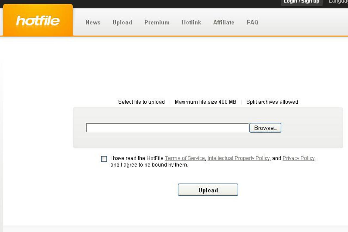Open the Intellectual Property Policy link
348x232 pixels.
(238, 158)
